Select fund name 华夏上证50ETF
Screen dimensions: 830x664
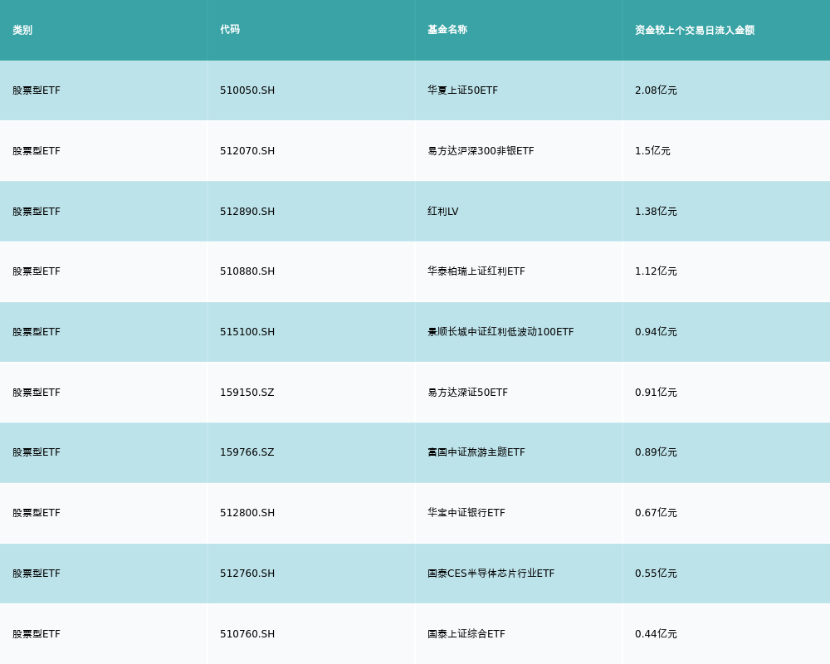[x=462, y=90]
